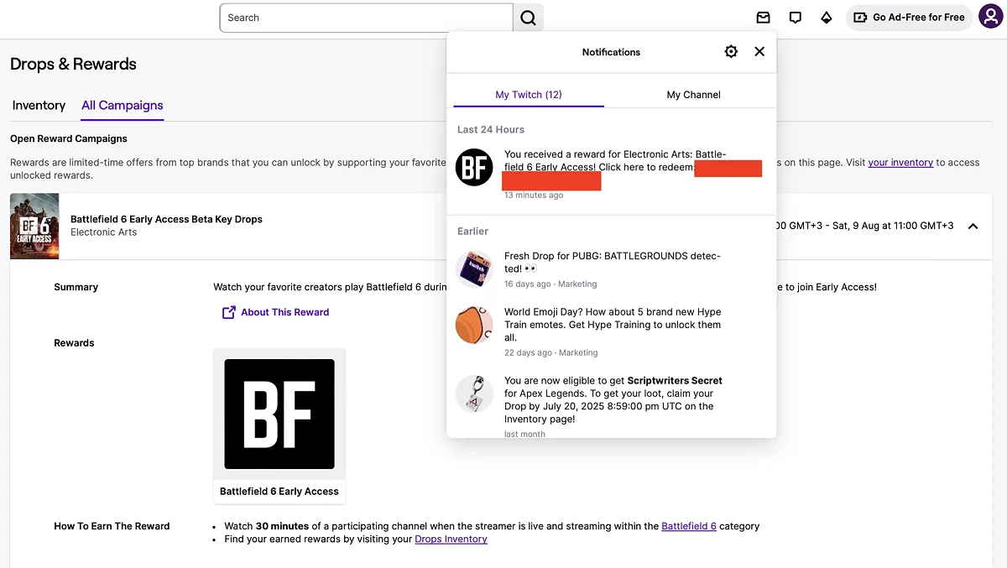Open the About This Reward link
This screenshot has height=568, width=1007.
[284, 312]
